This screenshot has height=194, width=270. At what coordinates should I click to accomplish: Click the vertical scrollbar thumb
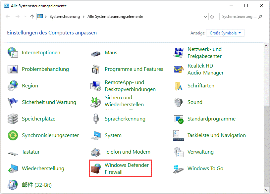click(266, 146)
